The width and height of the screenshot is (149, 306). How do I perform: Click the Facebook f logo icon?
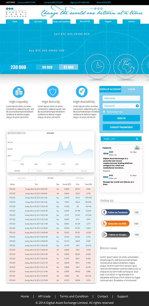pos(104,212)
